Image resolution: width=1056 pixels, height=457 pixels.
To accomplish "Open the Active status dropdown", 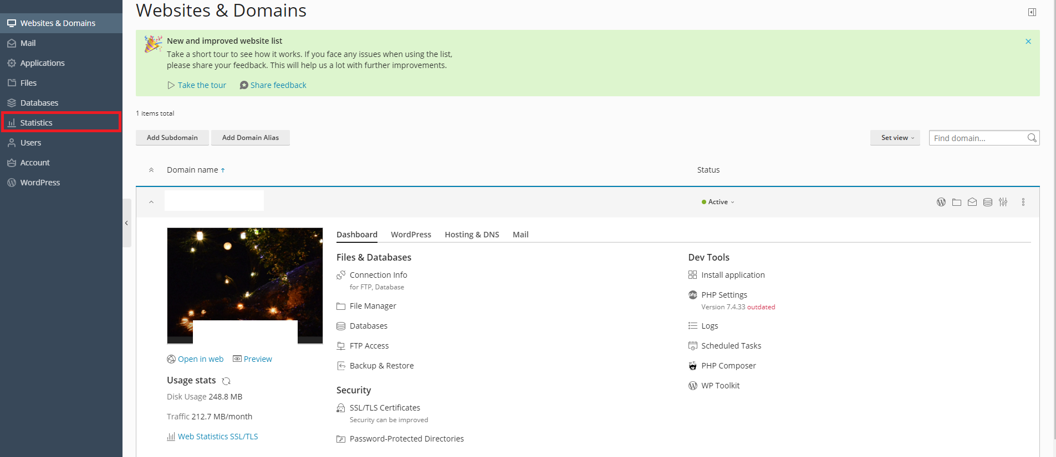I will tap(718, 202).
